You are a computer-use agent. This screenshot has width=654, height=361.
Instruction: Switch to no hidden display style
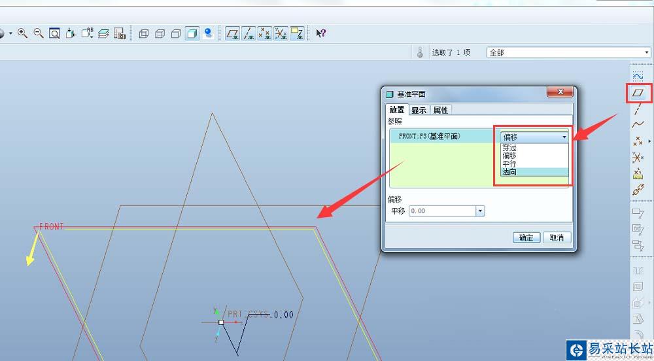coord(176,33)
